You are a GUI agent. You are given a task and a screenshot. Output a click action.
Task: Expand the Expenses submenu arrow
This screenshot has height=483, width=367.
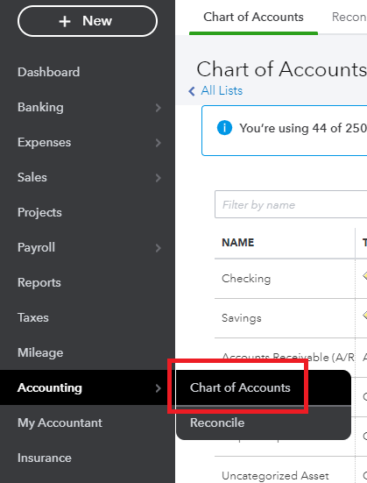[x=158, y=143]
